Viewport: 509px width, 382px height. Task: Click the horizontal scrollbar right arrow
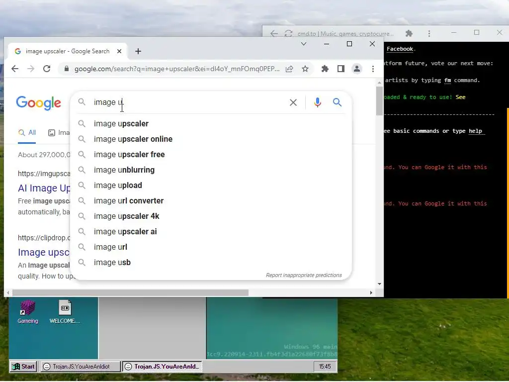[x=371, y=292]
